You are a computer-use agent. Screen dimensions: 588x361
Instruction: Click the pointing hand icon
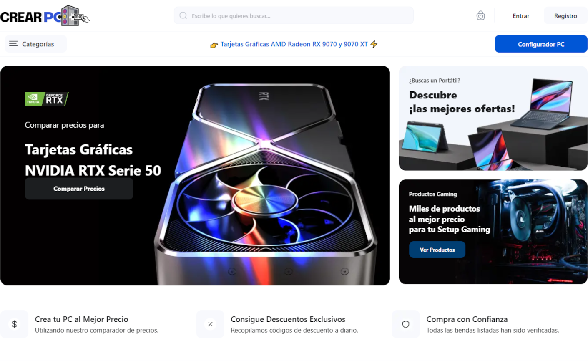coord(214,45)
